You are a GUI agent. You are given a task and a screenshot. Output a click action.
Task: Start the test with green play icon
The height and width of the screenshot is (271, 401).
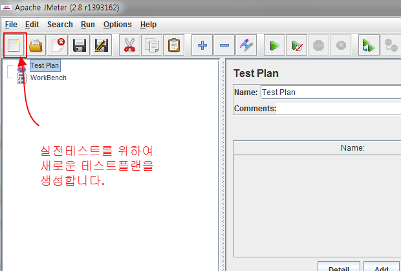point(274,45)
